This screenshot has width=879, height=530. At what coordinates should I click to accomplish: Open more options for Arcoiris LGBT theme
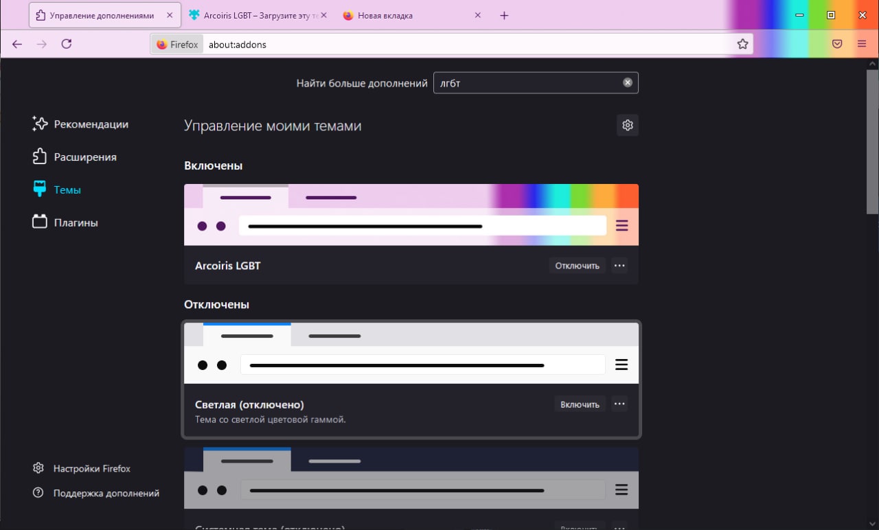619,266
